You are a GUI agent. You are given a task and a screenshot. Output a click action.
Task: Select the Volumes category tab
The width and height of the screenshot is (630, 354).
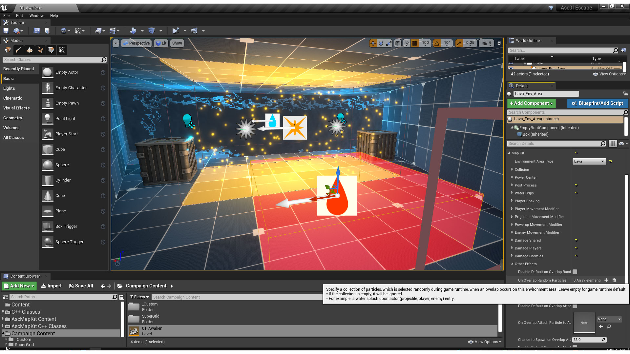tap(11, 128)
